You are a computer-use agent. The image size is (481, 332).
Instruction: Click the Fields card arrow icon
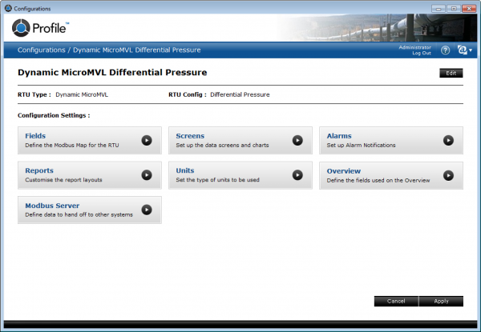(x=147, y=141)
